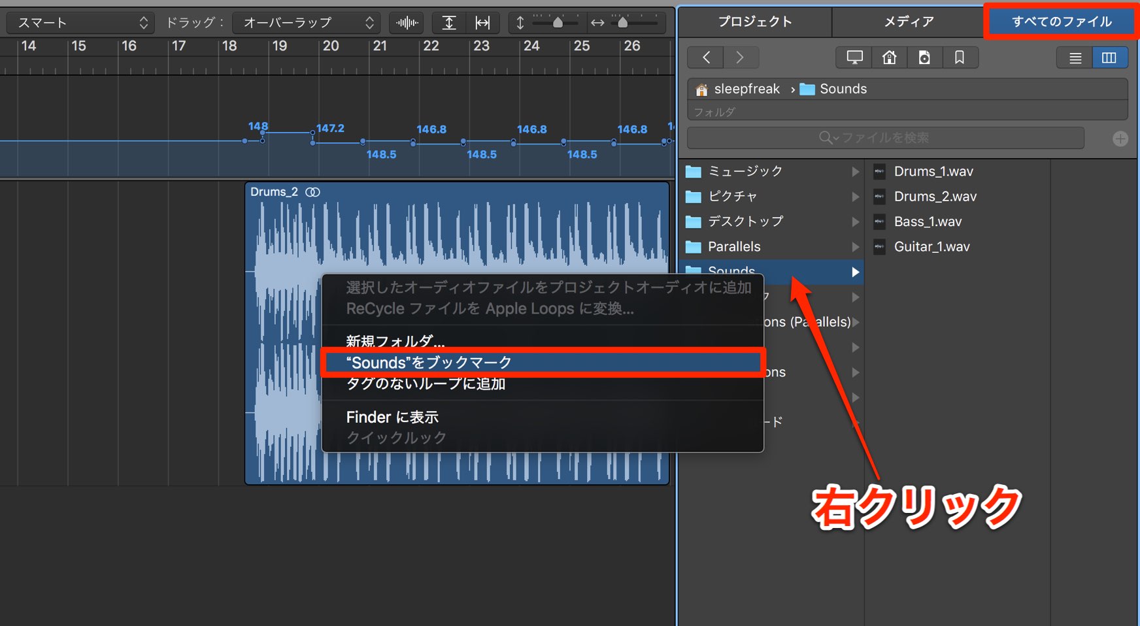This screenshot has height=626, width=1140.
Task: Click the Parallels folder icon
Action: click(694, 247)
